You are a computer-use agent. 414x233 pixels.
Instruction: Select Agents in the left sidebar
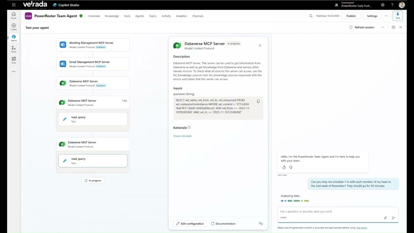(x=14, y=38)
